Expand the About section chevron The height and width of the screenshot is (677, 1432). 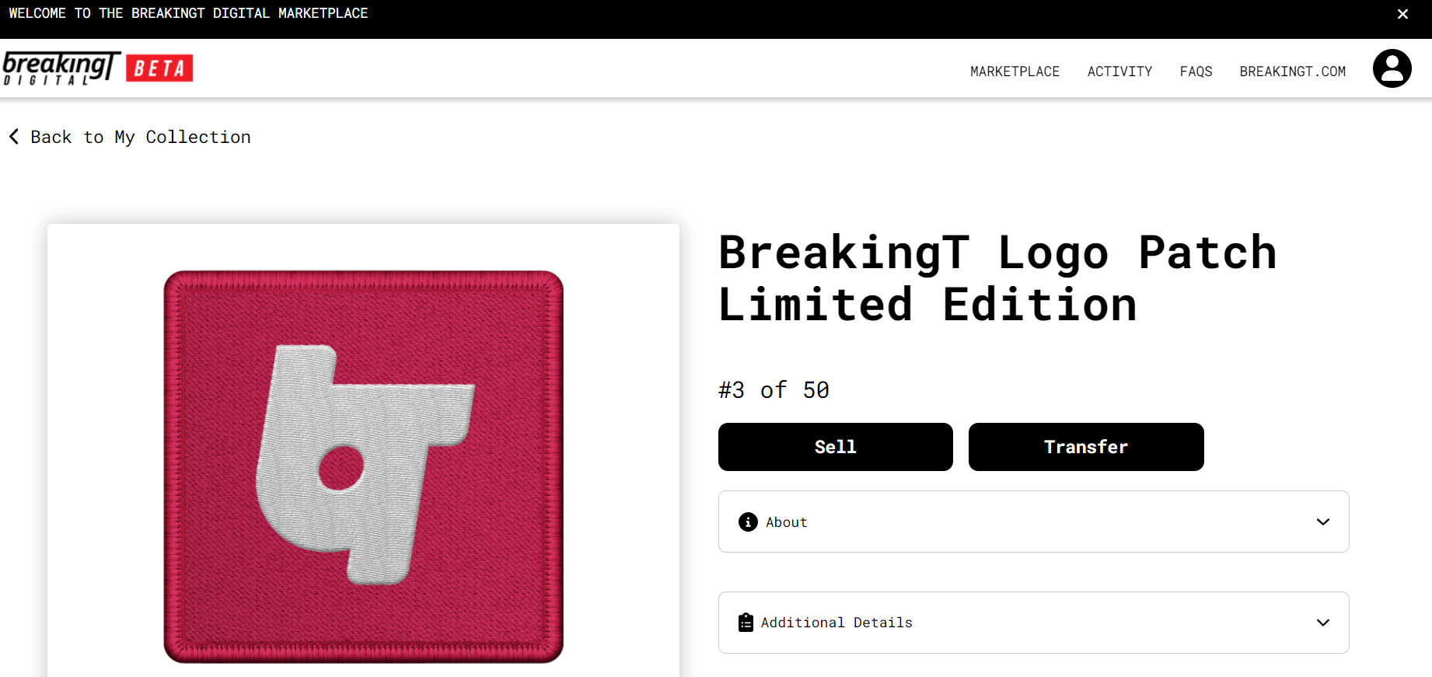[1322, 522]
